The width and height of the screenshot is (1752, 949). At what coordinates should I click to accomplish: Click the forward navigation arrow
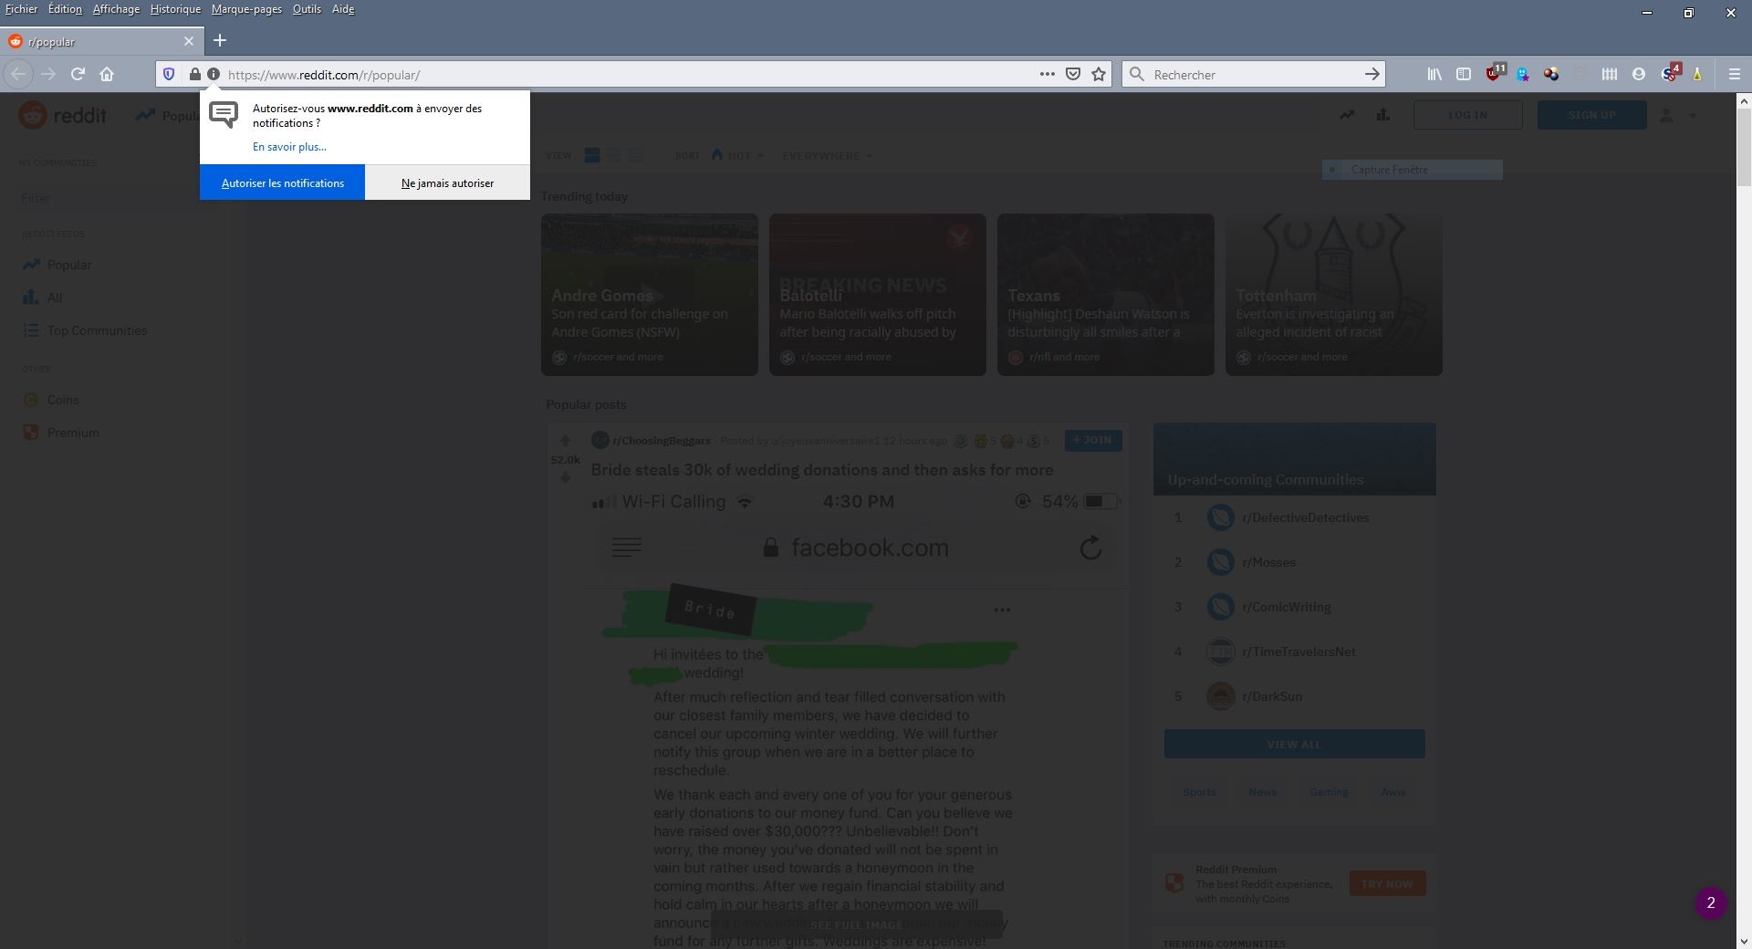coord(48,75)
